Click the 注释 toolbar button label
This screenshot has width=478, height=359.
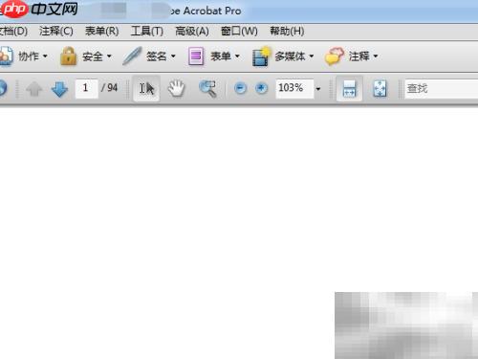click(x=358, y=56)
